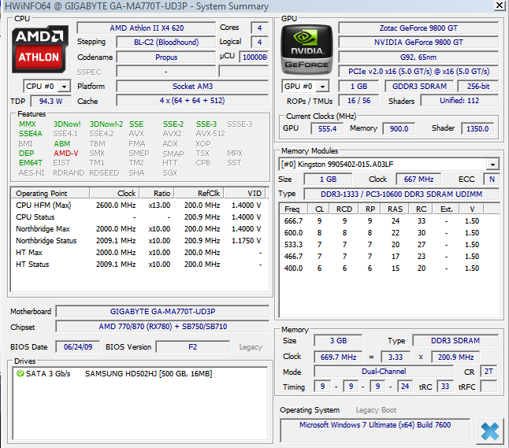The image size is (509, 448).
Task: Click the AMD Athlon logo
Action: click(x=40, y=50)
